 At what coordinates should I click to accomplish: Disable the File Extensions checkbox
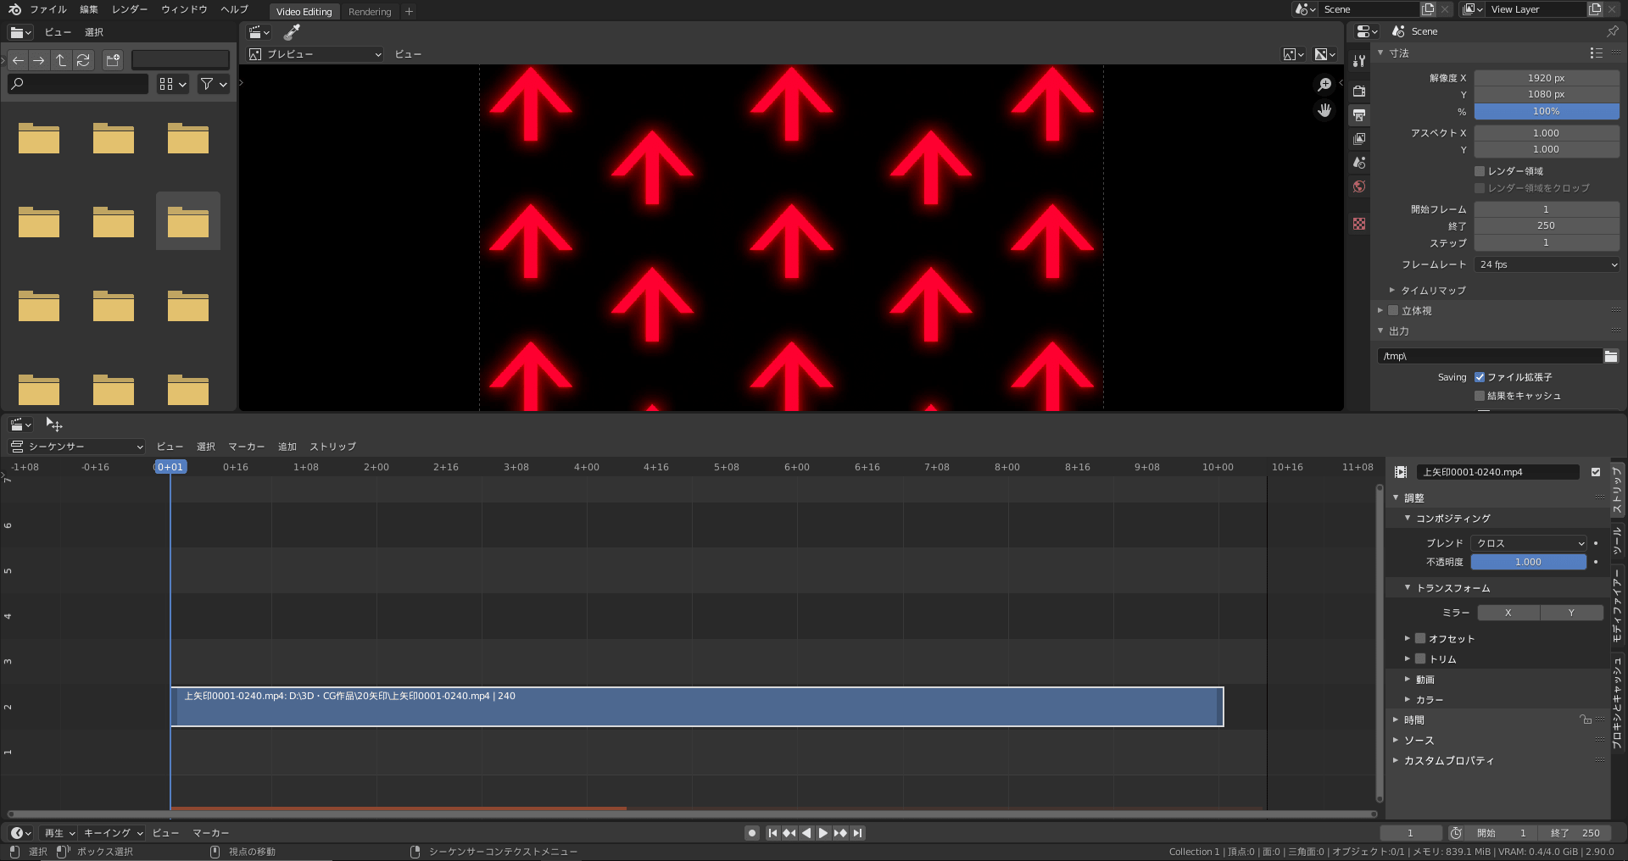click(1480, 377)
